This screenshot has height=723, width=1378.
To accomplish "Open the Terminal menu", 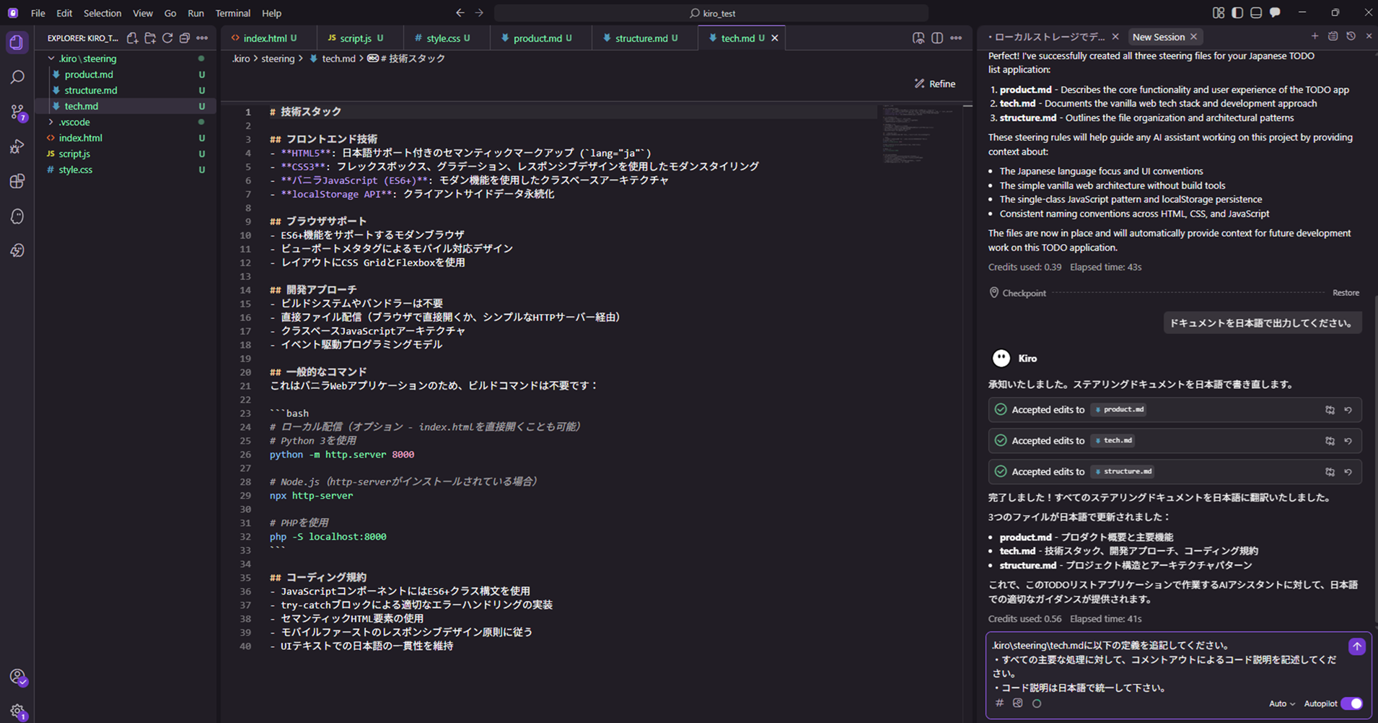I will 232,13.
